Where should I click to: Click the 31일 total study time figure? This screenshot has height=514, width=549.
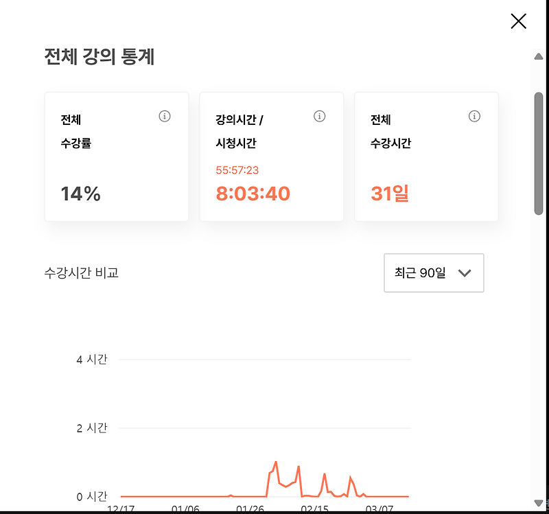(x=391, y=194)
